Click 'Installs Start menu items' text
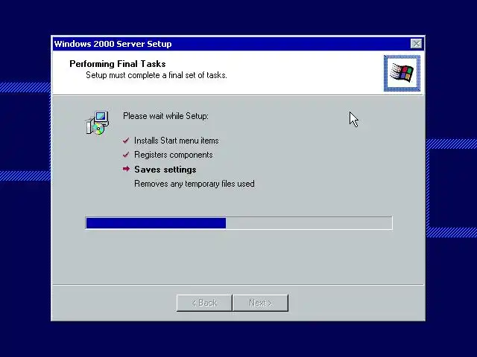 coord(177,141)
